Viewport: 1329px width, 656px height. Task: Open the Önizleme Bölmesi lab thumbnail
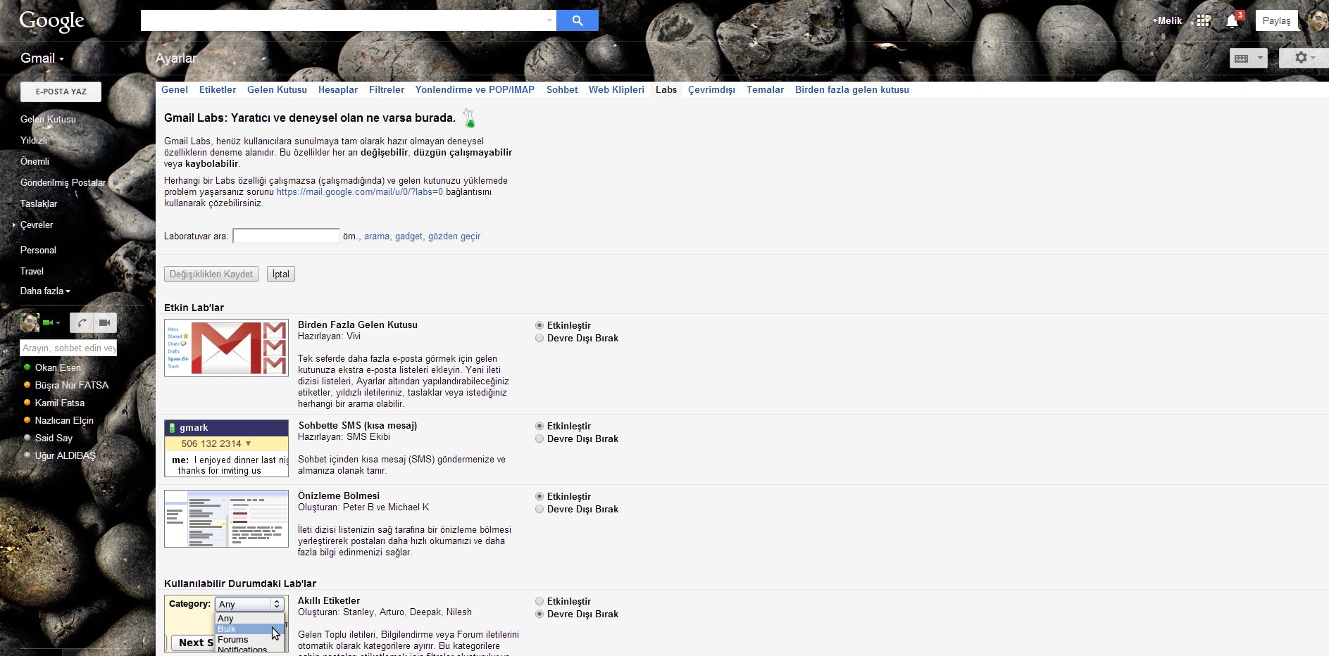click(226, 519)
